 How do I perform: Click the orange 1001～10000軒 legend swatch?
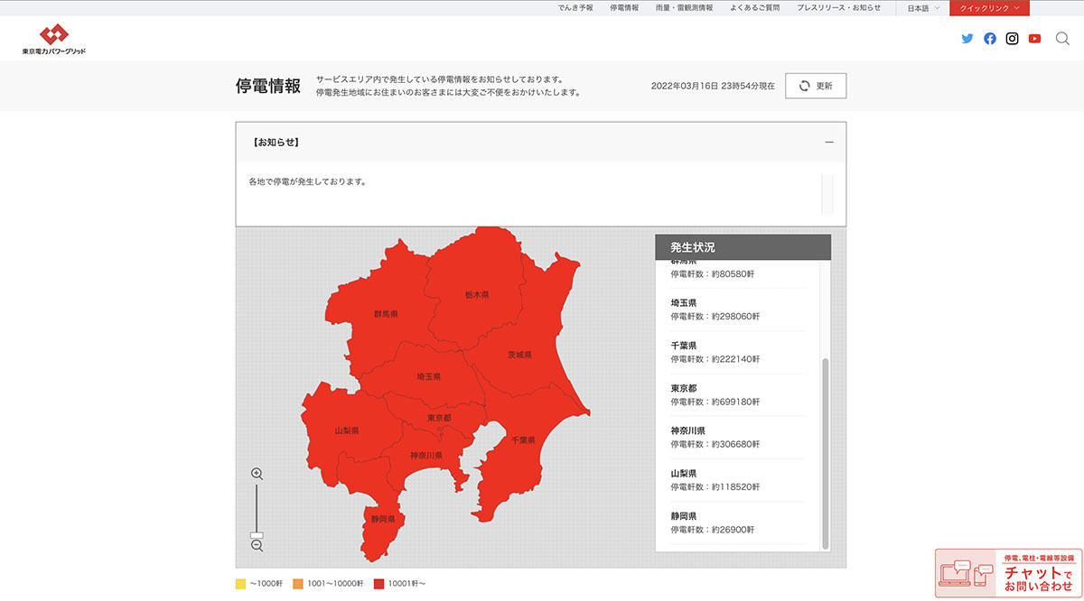[297, 584]
